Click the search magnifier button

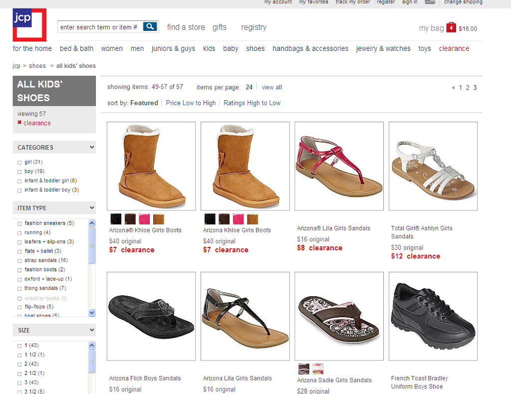[x=150, y=27]
